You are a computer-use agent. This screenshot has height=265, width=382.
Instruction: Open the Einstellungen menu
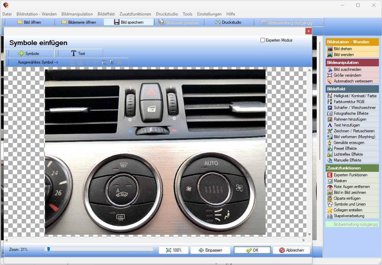click(209, 14)
